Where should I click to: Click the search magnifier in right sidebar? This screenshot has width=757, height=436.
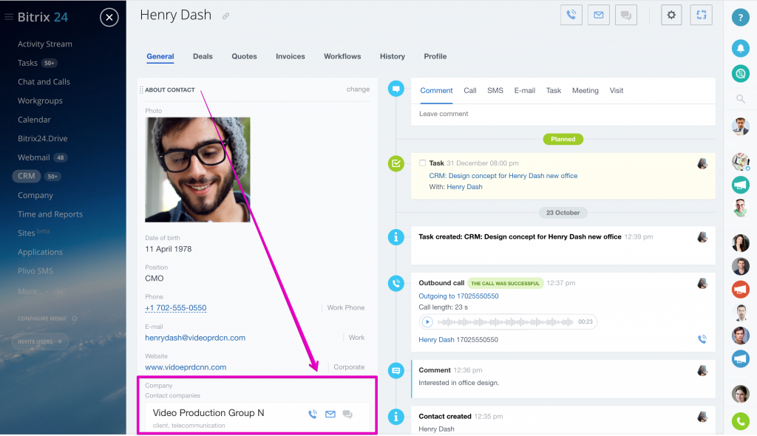(741, 99)
